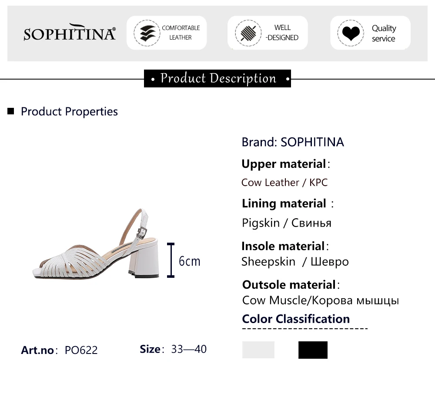
Task: Click the well-designed stitching icon
Action: point(248,33)
